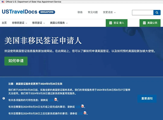Open link on 9月24日当天或之前 line
163x120 pixels.
(x=78, y=107)
